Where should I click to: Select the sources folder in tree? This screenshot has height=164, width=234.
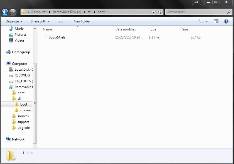[x=23, y=116]
